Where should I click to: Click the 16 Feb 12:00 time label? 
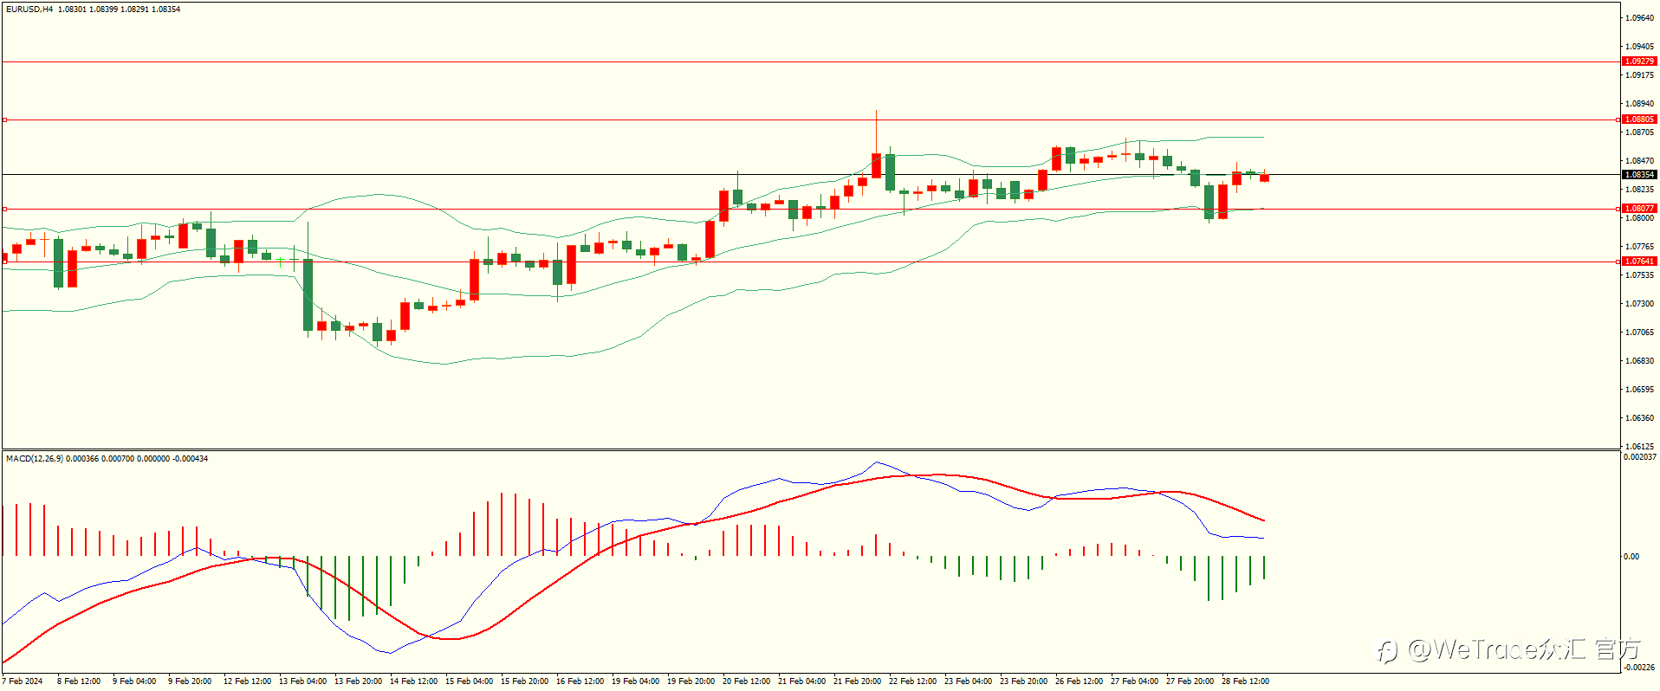580,681
